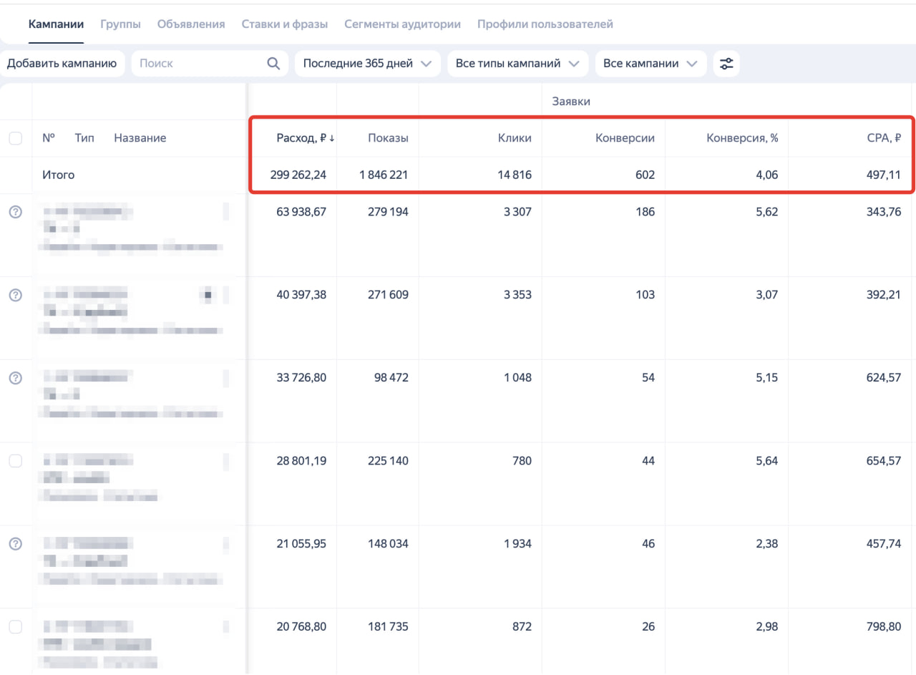916x675 pixels.
Task: Open the Последние 365 дней period dropdown
Action: click(367, 64)
